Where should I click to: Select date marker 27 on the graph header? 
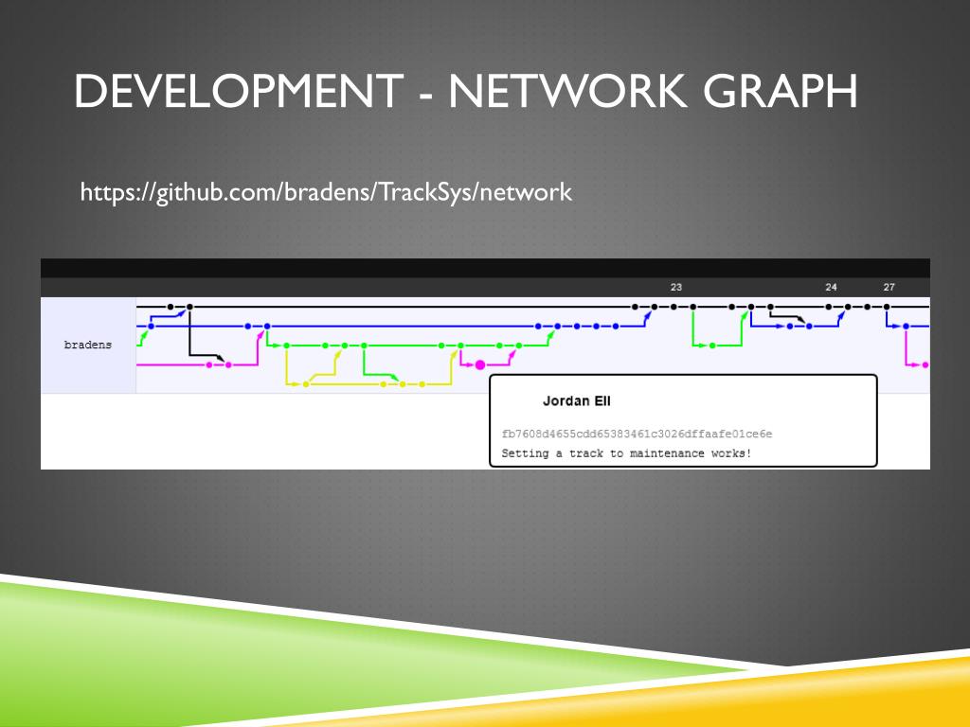point(889,287)
